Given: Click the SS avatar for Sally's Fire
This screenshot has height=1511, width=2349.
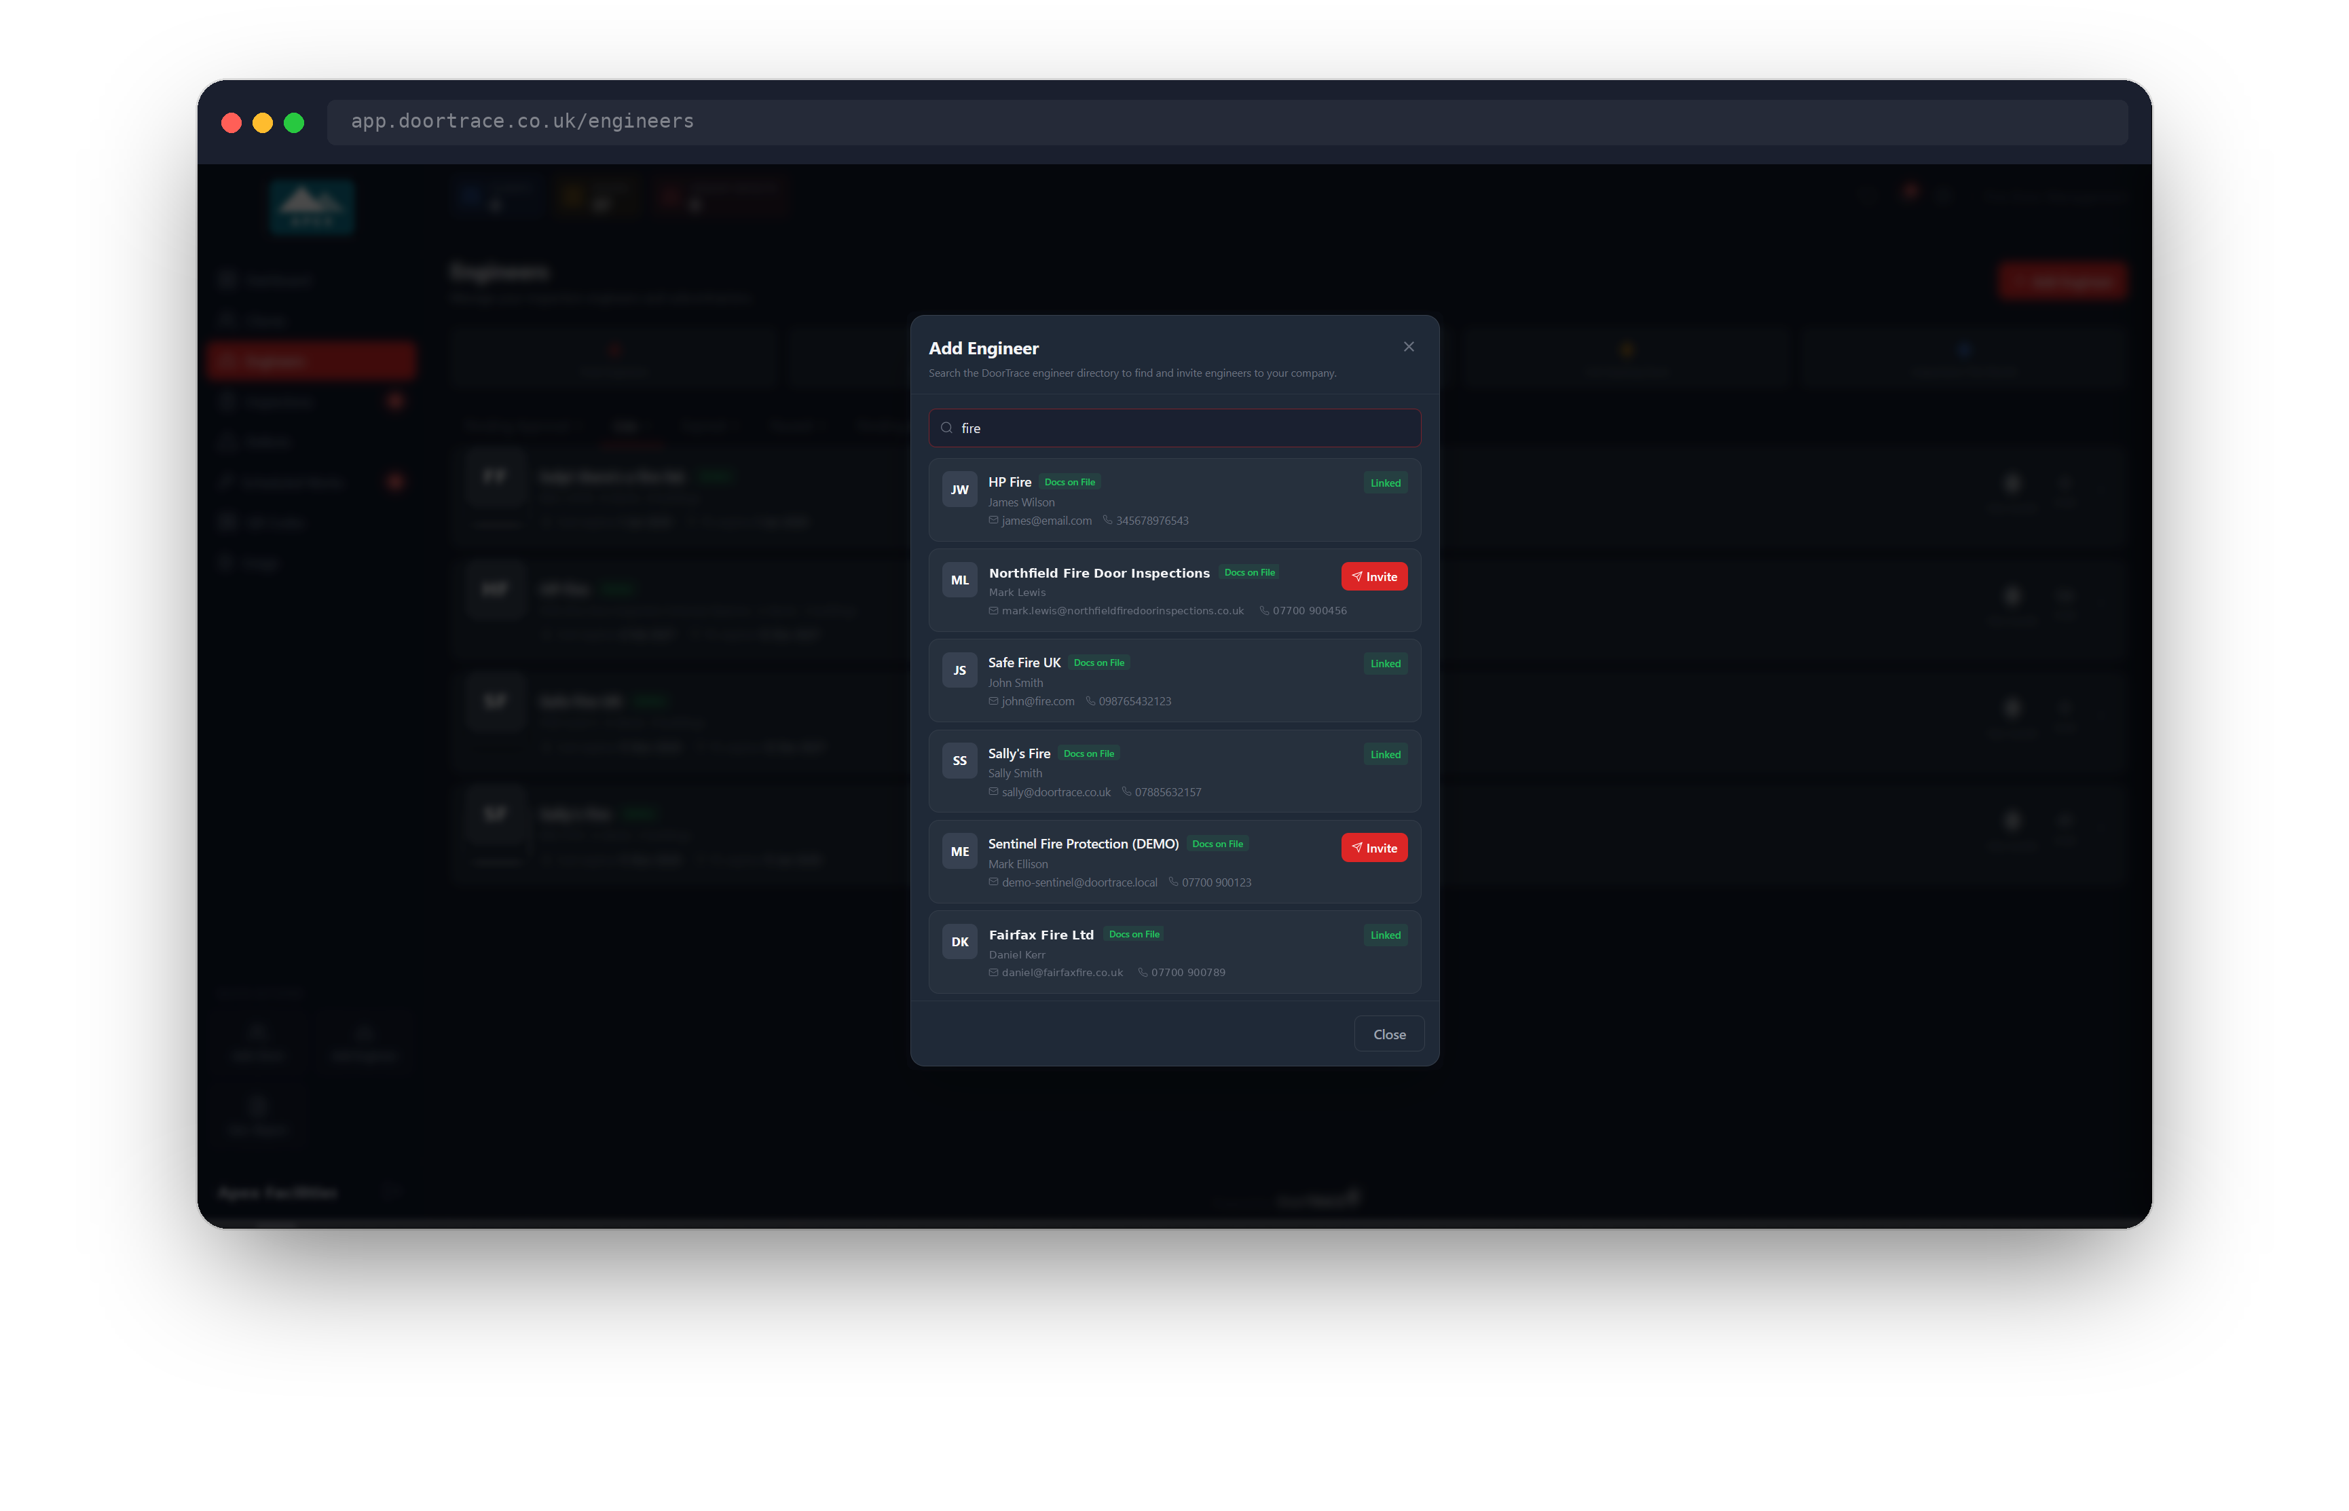Looking at the screenshot, I should tap(959, 760).
